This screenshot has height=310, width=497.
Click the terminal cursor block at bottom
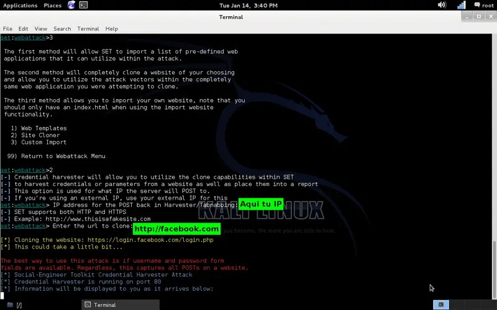pyautogui.click(x=2, y=296)
